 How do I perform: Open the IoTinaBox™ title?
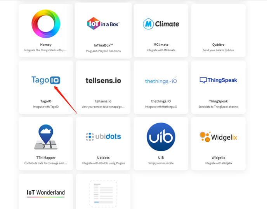coord(103,45)
